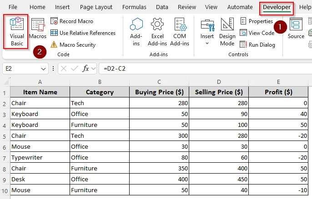Image resolution: width=312 pixels, height=199 pixels.
Task: Select selling price cell 450
Action: point(219,180)
